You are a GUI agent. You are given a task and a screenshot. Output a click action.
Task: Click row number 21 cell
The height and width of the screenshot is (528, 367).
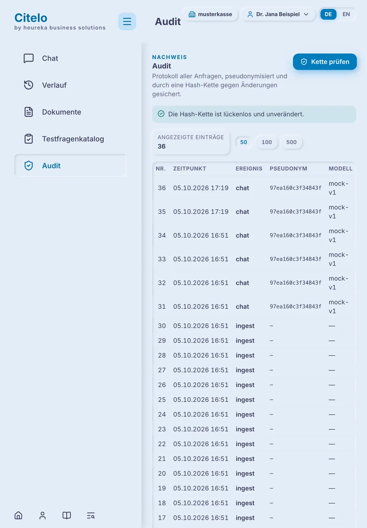tap(162, 459)
